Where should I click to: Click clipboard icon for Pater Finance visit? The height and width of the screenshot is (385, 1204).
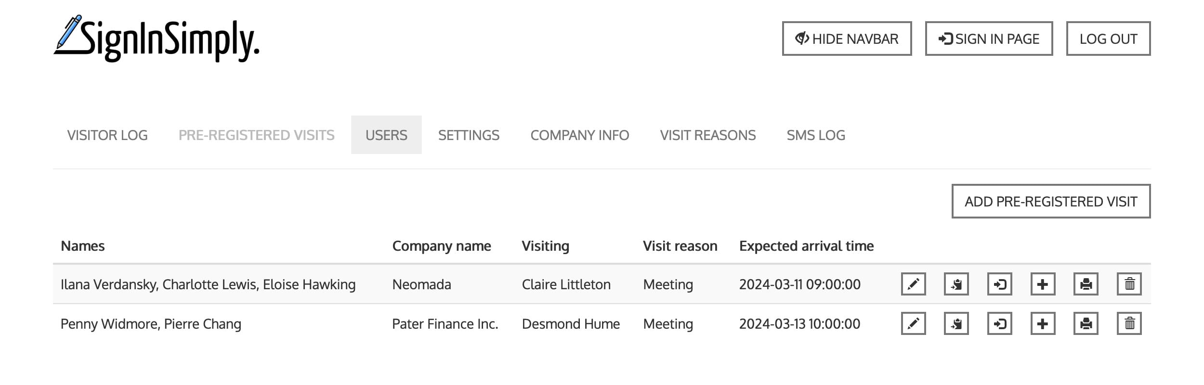pyautogui.click(x=956, y=323)
